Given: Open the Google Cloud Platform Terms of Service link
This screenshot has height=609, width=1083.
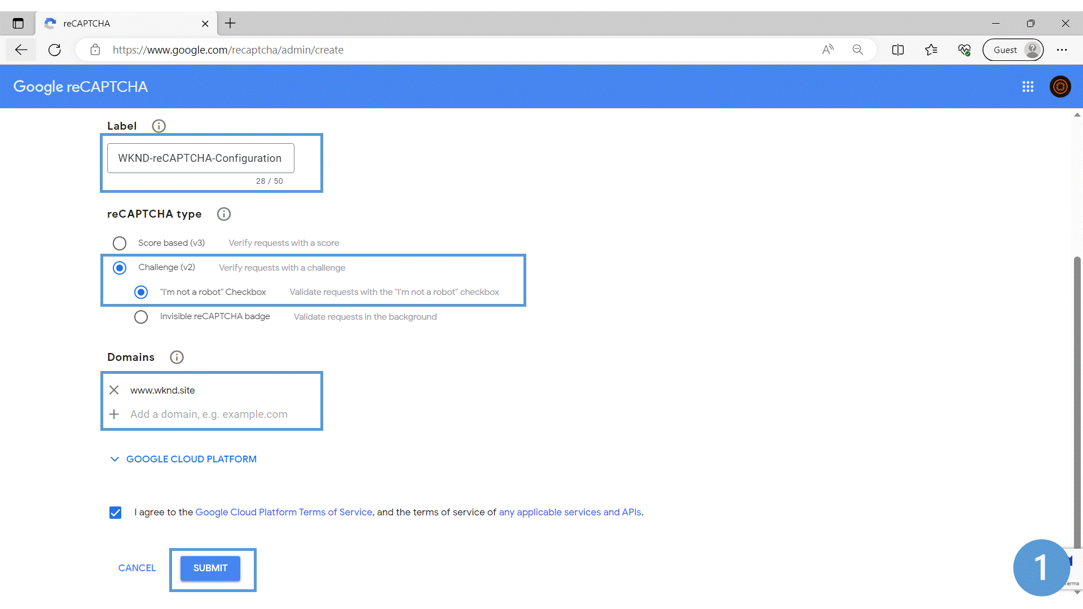Looking at the screenshot, I should (x=284, y=512).
